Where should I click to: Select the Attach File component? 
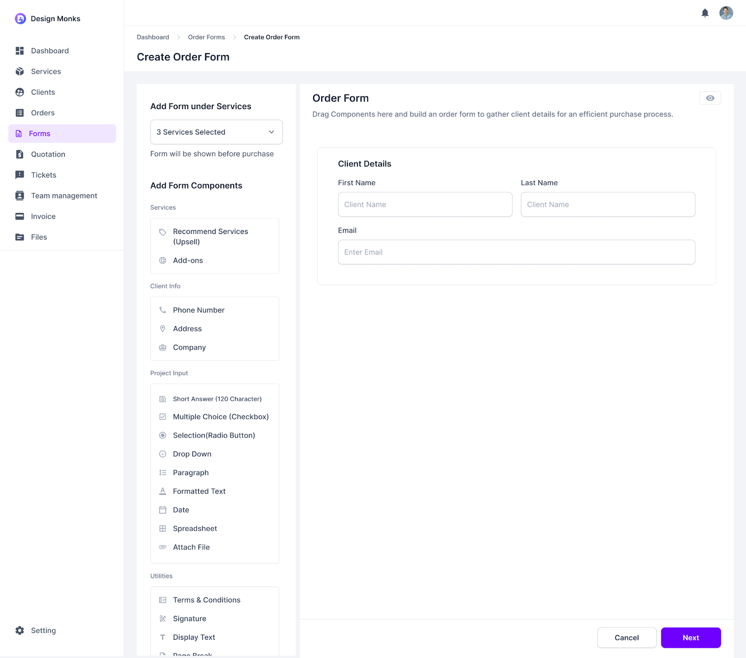(x=191, y=547)
